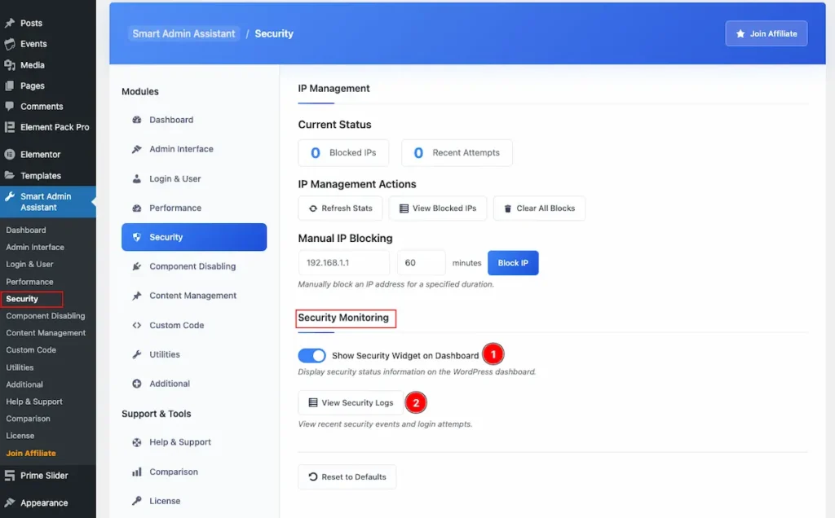Open Content Management in WordPress submenu
The width and height of the screenshot is (835, 518).
46,333
